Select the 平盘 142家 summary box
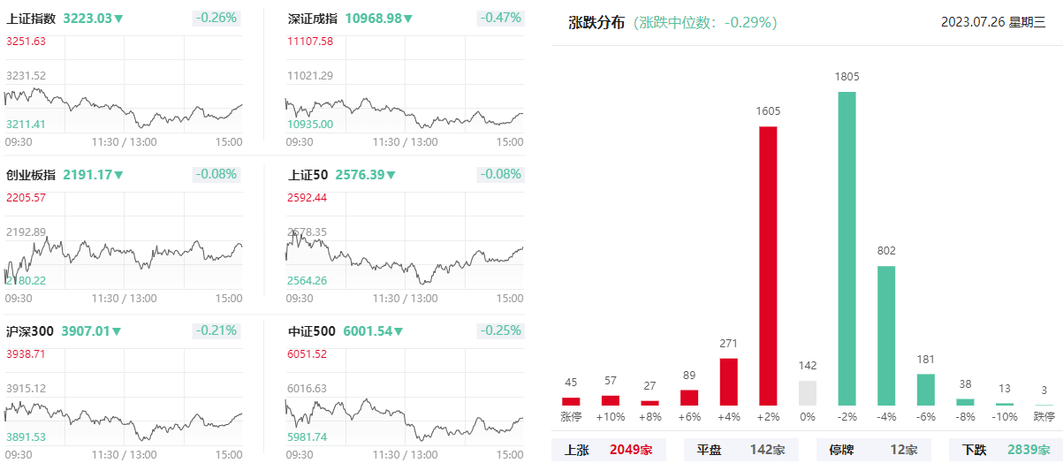 click(x=740, y=450)
